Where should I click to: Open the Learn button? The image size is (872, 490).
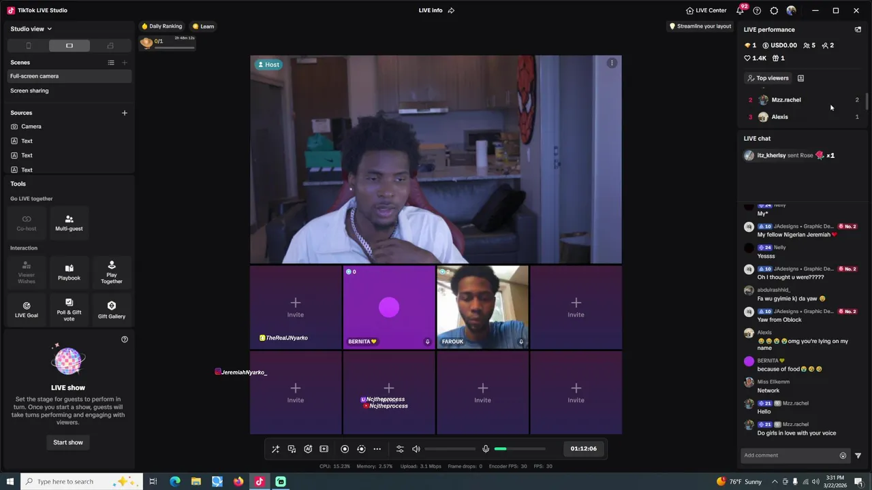click(x=203, y=27)
